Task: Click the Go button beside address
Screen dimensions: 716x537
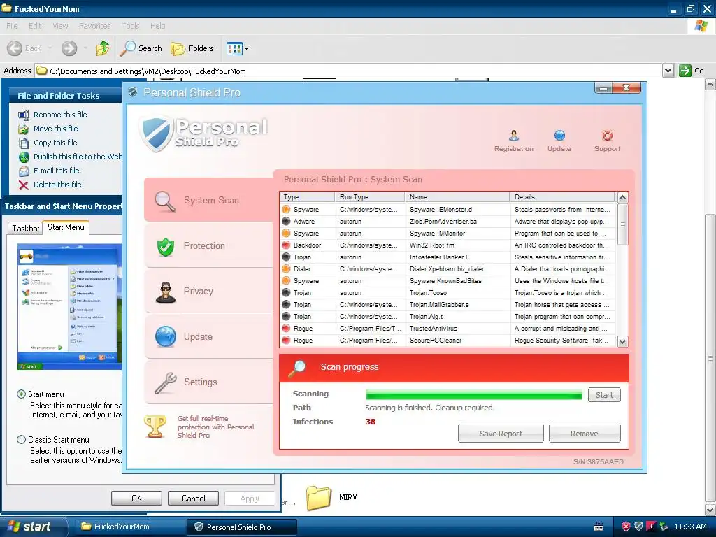Action: point(692,71)
